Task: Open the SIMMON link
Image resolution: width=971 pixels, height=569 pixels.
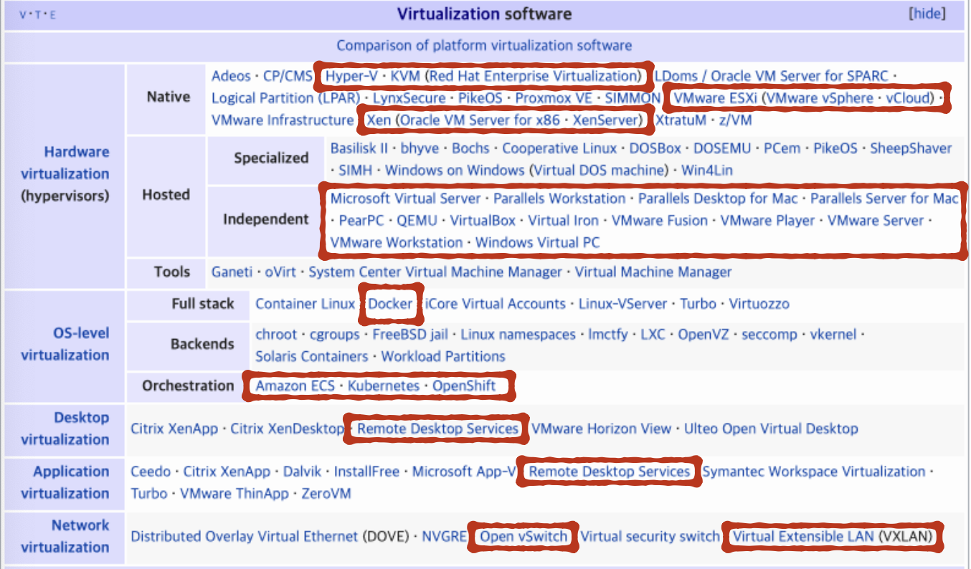Action: (633, 98)
